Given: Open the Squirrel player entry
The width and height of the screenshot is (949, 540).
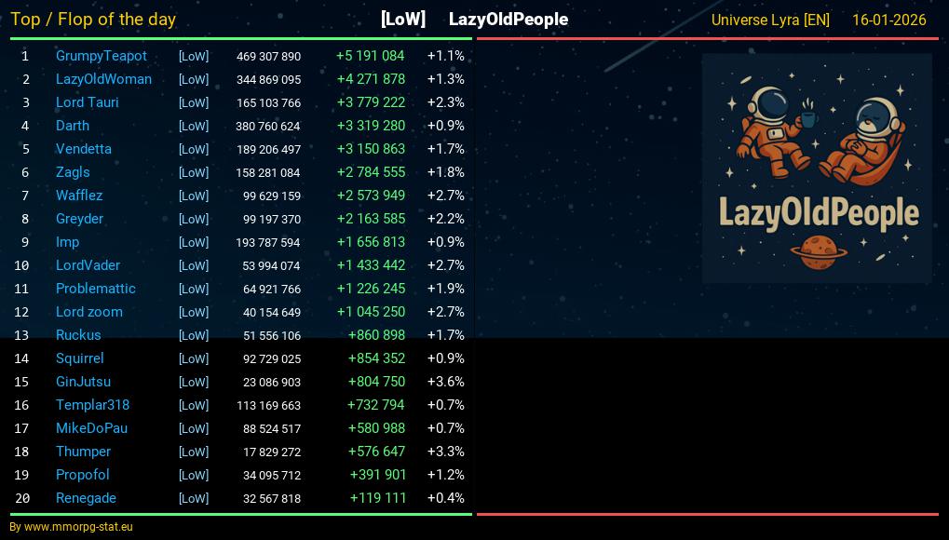Looking at the screenshot, I should (79, 358).
